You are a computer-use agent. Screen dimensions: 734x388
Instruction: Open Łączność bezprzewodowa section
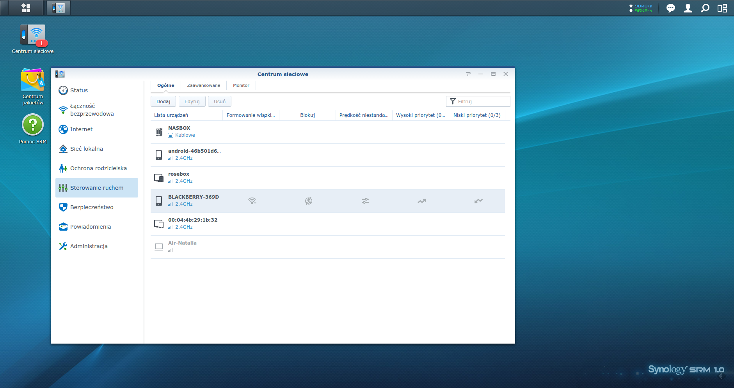point(97,110)
